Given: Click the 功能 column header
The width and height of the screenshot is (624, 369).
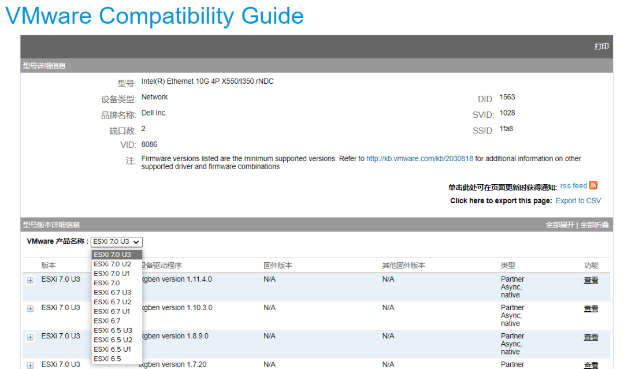Looking at the screenshot, I should [x=591, y=266].
